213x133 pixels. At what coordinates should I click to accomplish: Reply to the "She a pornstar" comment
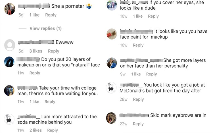pos(51,15)
